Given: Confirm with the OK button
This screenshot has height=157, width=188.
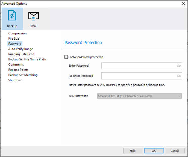Looking at the screenshot, I should pyautogui.click(x=154, y=151).
